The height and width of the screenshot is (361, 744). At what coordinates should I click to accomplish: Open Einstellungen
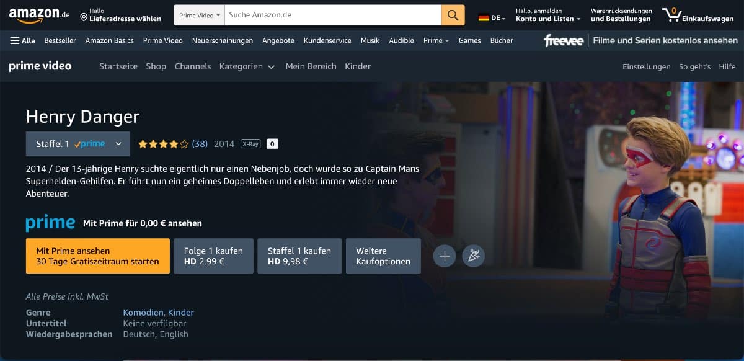tap(647, 66)
